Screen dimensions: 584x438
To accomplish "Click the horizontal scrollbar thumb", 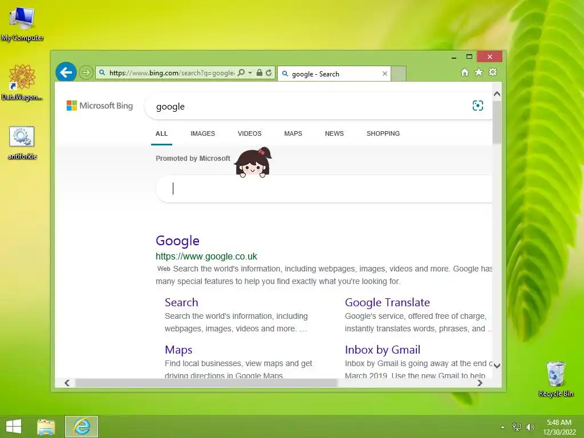I will (206, 383).
